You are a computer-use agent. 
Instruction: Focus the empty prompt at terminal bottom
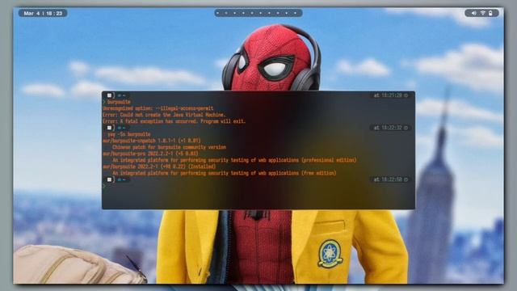point(104,186)
